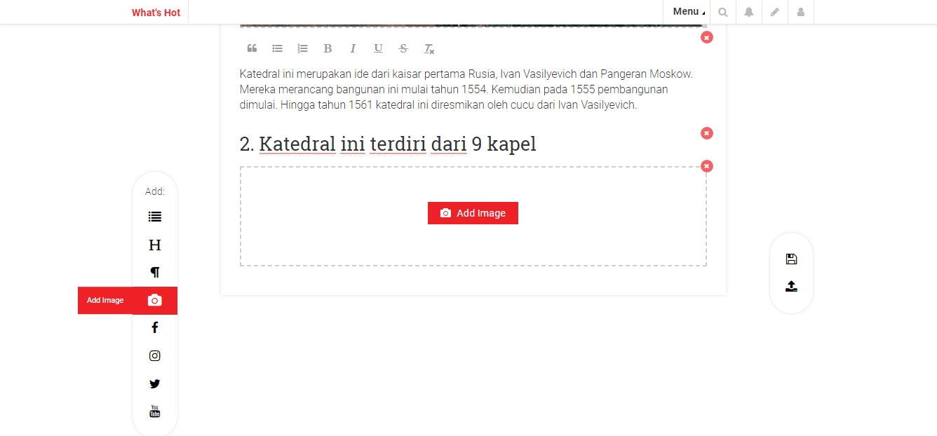Screen dimensions: 937x436
Task: Remove the heading block about 9 kapel
Action: point(707,132)
